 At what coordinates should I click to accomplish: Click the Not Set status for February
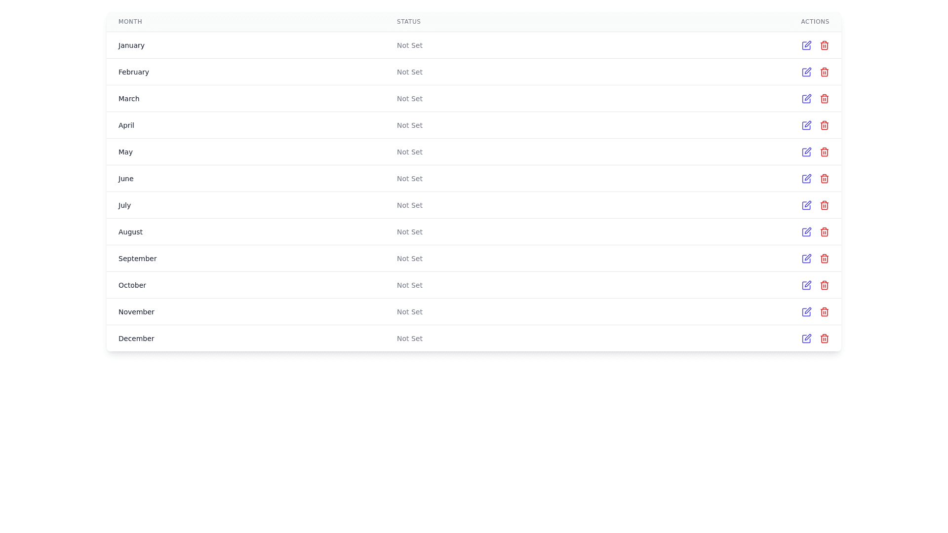tap(409, 72)
